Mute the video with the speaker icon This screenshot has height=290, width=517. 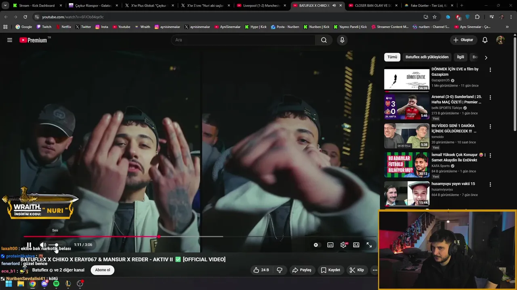(43, 244)
